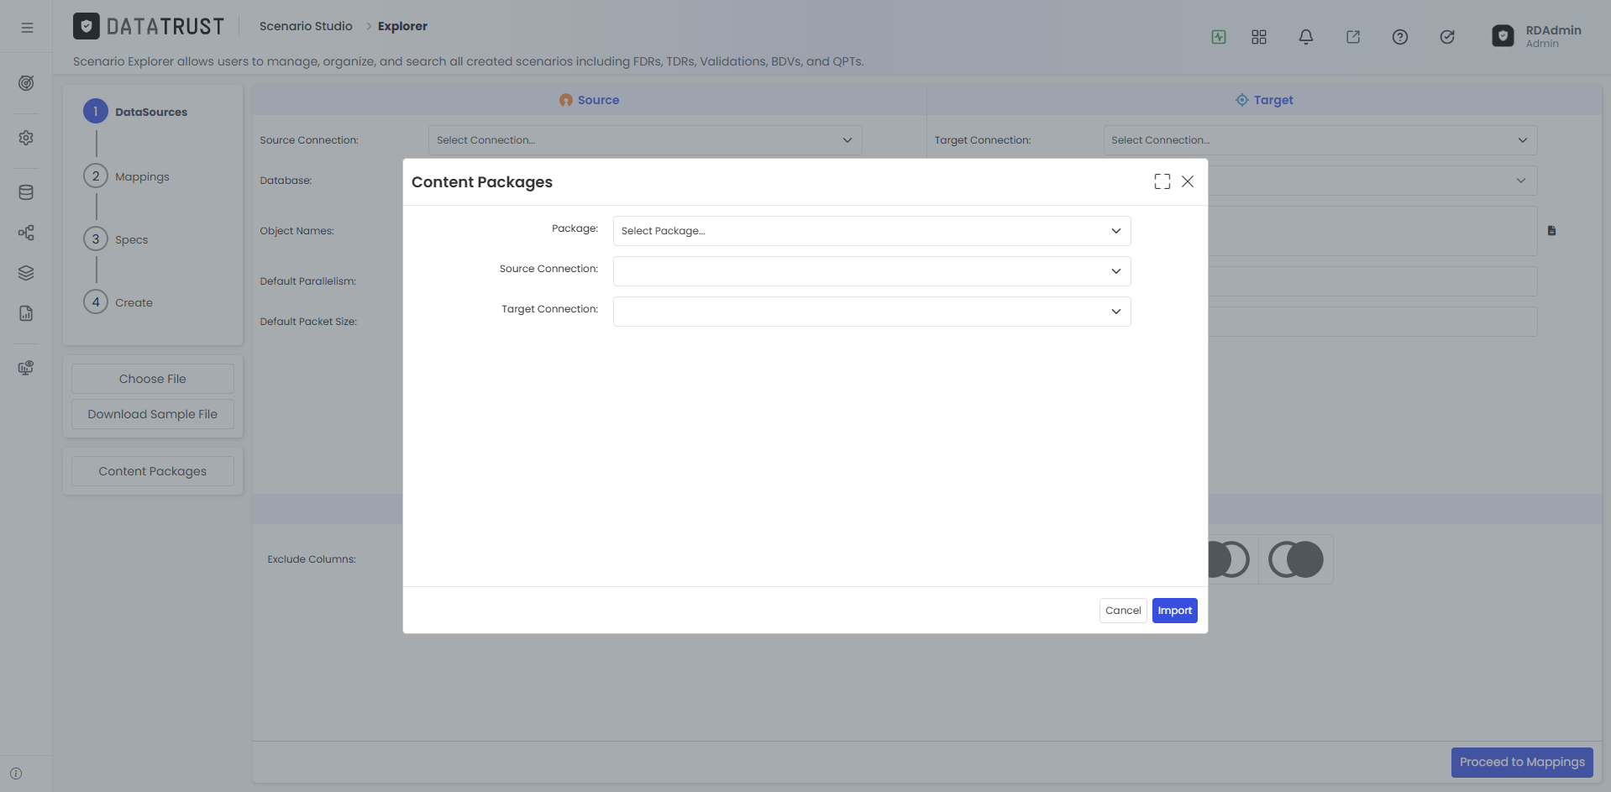Image resolution: width=1611 pixels, height=792 pixels.
Task: Open the monitor admin sidebar icon
Action: point(26,368)
